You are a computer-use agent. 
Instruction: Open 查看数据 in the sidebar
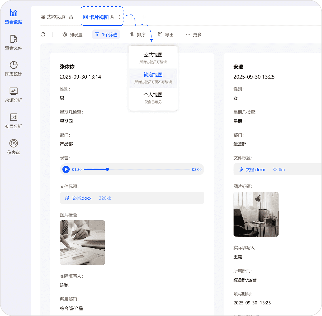tap(13, 16)
